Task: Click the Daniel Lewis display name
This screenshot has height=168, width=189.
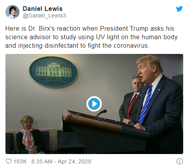Action: [43, 9]
